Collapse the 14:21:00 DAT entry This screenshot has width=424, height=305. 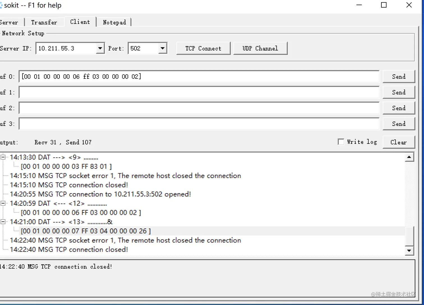(x=3, y=222)
